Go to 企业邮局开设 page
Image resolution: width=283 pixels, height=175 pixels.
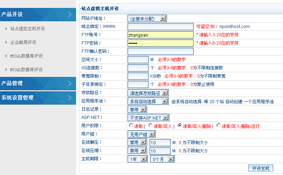click(23, 42)
